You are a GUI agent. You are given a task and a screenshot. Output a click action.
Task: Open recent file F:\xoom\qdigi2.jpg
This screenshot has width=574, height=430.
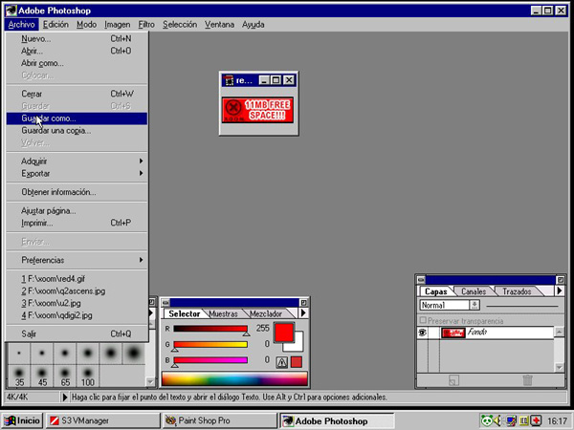pyautogui.click(x=77, y=315)
